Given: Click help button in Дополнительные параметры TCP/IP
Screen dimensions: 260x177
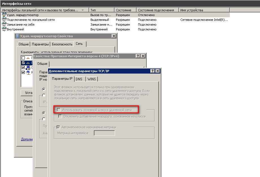Looking at the screenshot, I should point(153,71).
